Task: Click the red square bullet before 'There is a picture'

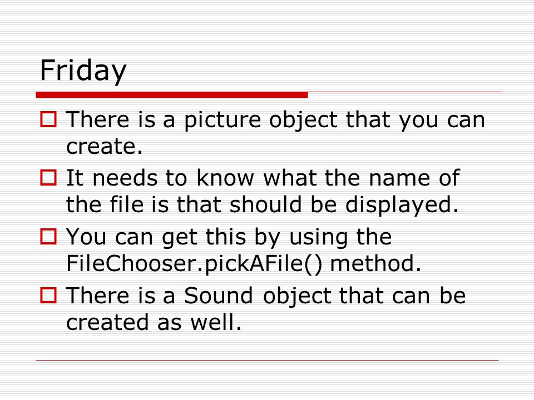Action: pyautogui.click(x=48, y=119)
